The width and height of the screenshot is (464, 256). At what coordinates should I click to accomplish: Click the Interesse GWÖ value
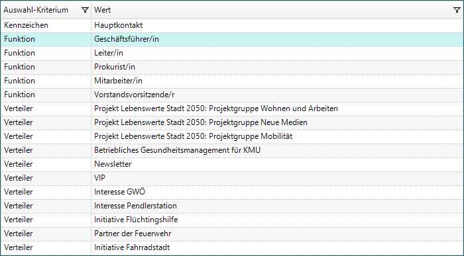(277, 192)
